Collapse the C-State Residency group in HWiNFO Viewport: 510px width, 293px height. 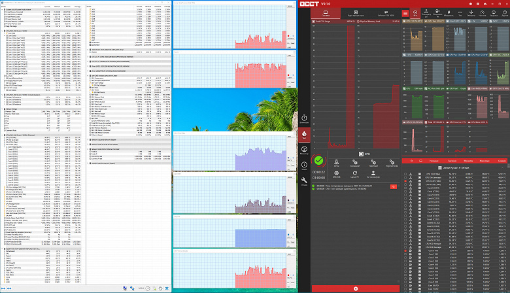pos(2,95)
